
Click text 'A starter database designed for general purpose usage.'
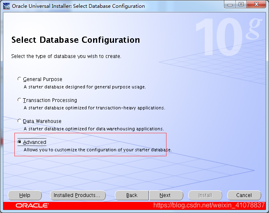click(x=85, y=87)
